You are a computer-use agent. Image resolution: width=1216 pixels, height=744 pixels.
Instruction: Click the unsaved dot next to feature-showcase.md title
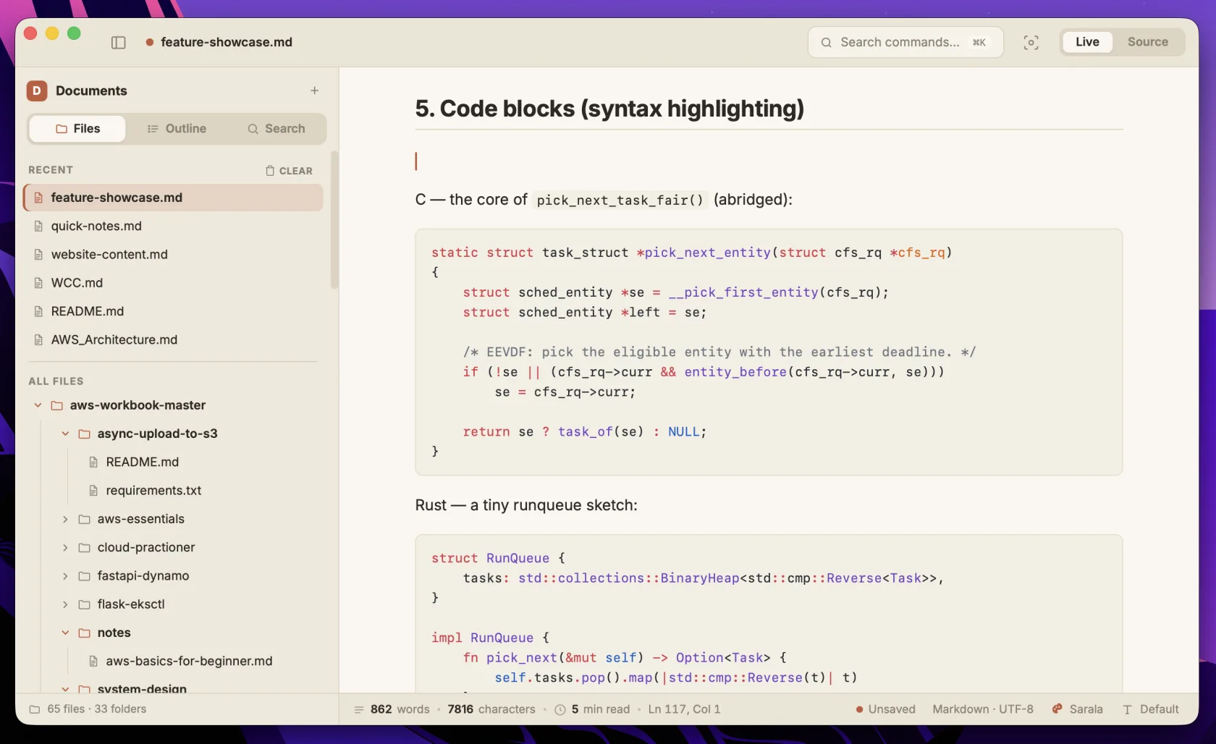150,43
